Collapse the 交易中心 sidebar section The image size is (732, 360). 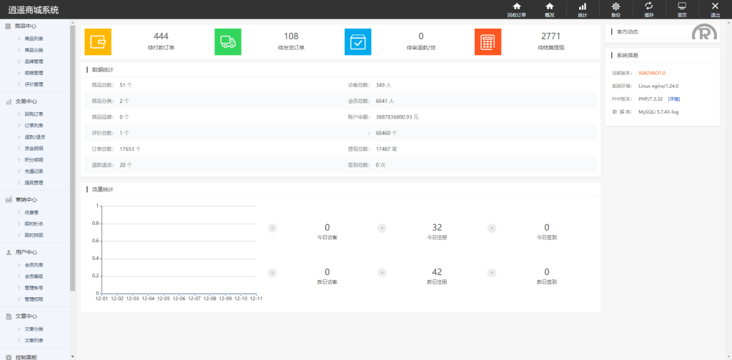[x=26, y=101]
